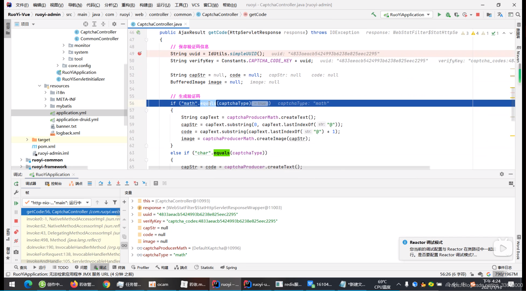Image resolution: width=526 pixels, height=291 pixels.
Task: Open the Statistic tool window
Action: pos(204,267)
